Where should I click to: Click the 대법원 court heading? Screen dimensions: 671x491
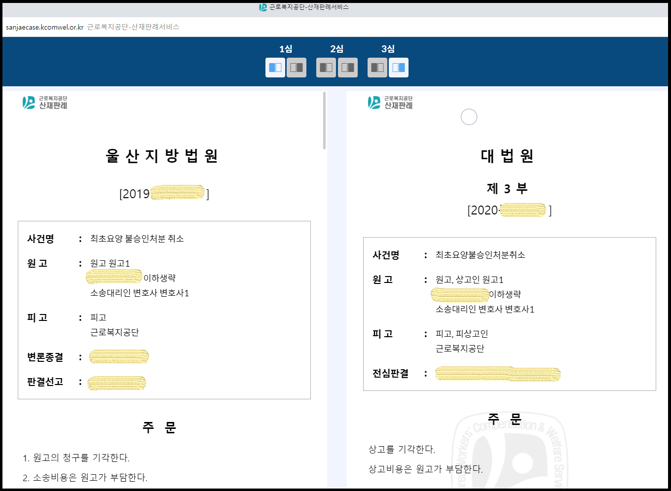coord(507,156)
